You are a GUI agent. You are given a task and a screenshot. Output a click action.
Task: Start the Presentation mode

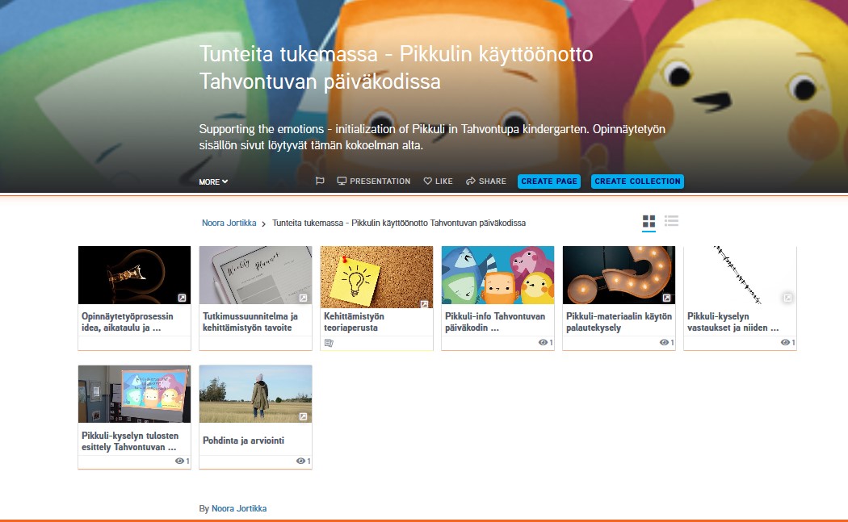tap(374, 181)
